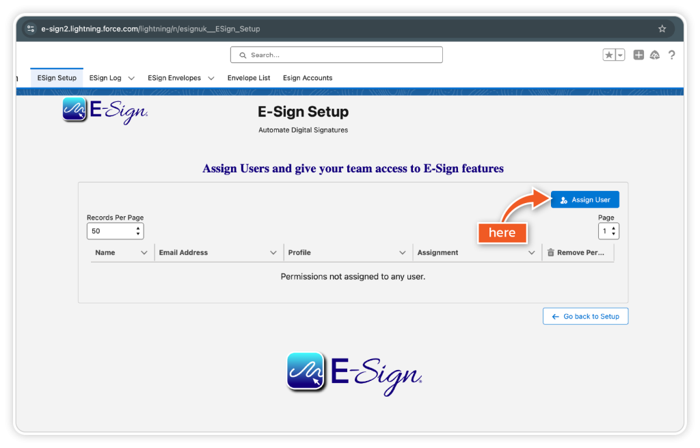
Task: Click the E-Sign logo at top left
Action: point(105,110)
